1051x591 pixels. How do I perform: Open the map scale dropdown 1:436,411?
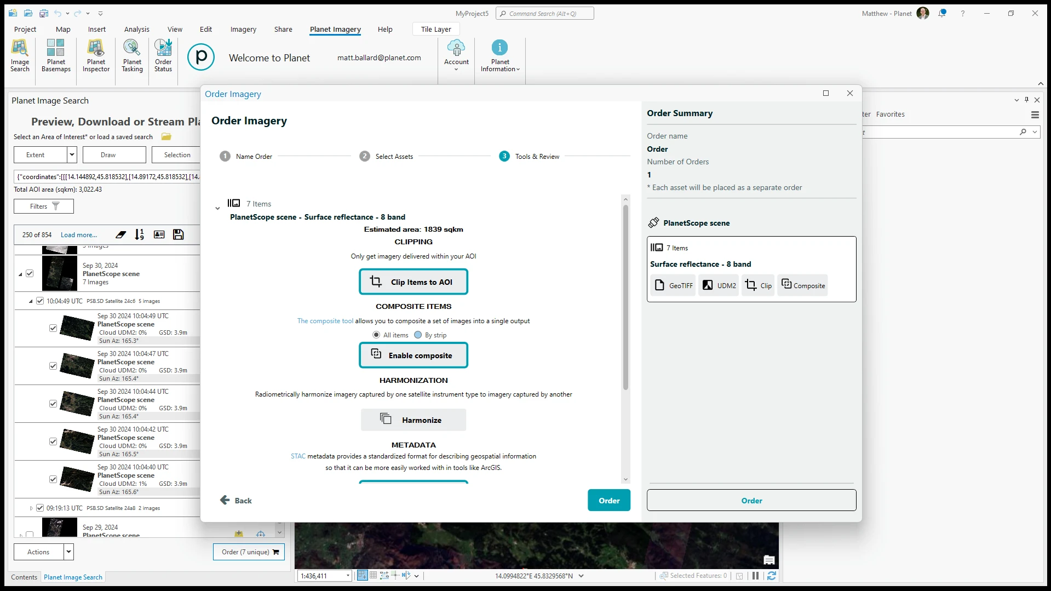347,576
